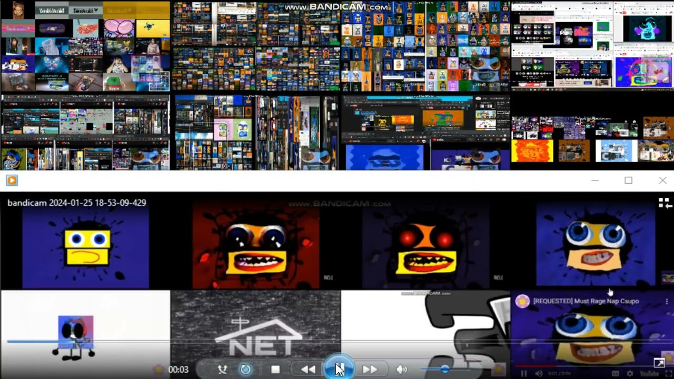Click the channel avatar beside the REQUESTED title
Screen dimensions: 674x379
[522, 301]
